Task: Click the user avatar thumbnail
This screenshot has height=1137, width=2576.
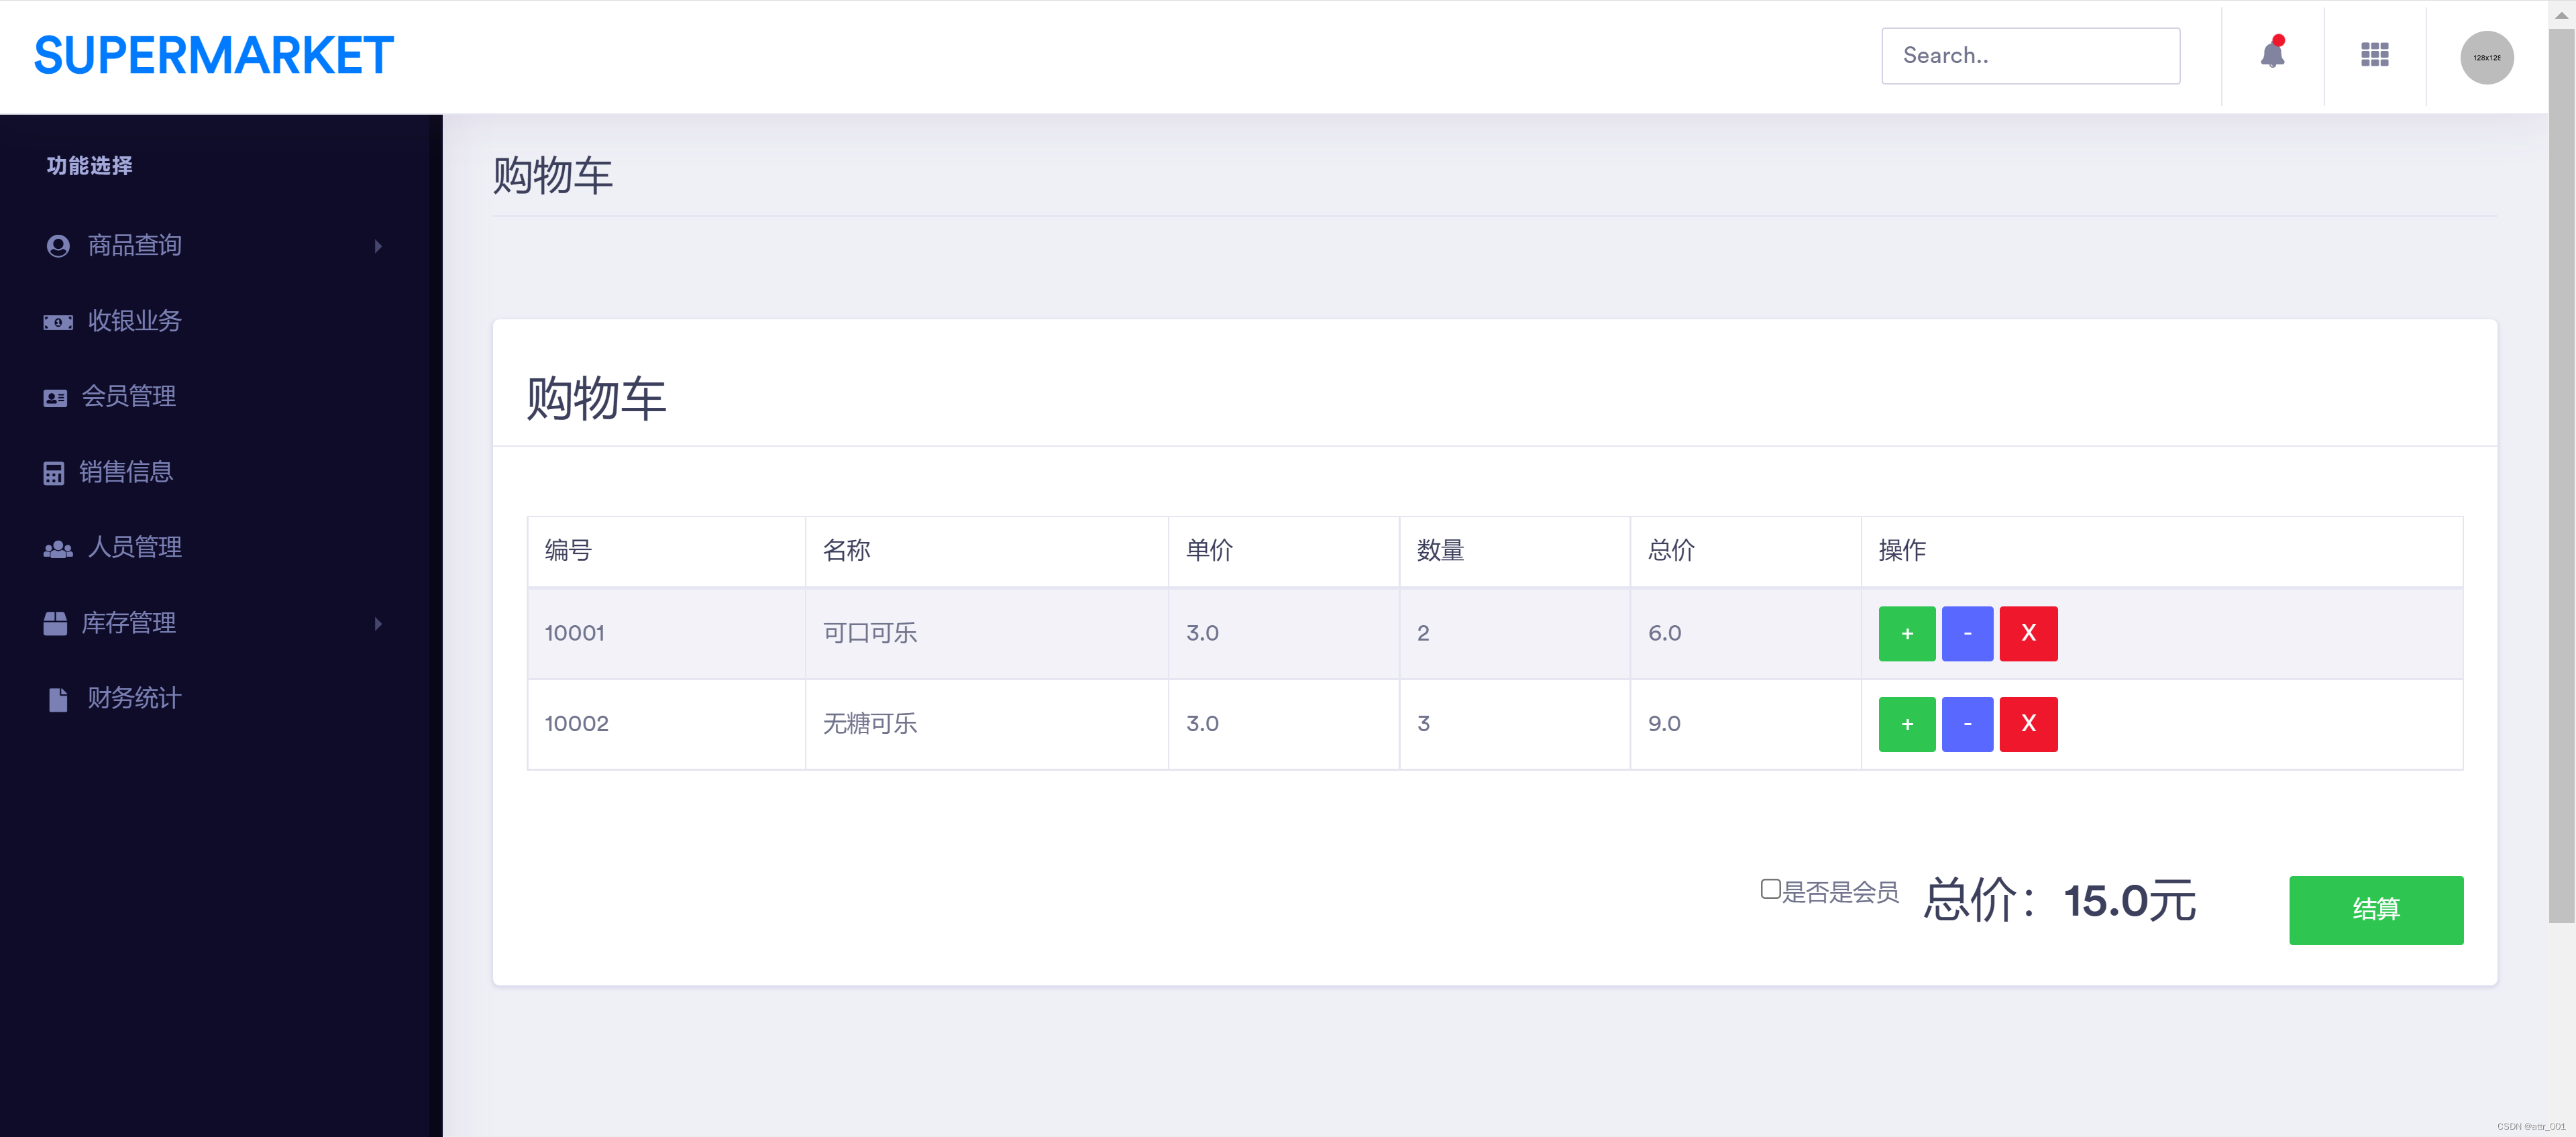Action: click(x=2486, y=57)
